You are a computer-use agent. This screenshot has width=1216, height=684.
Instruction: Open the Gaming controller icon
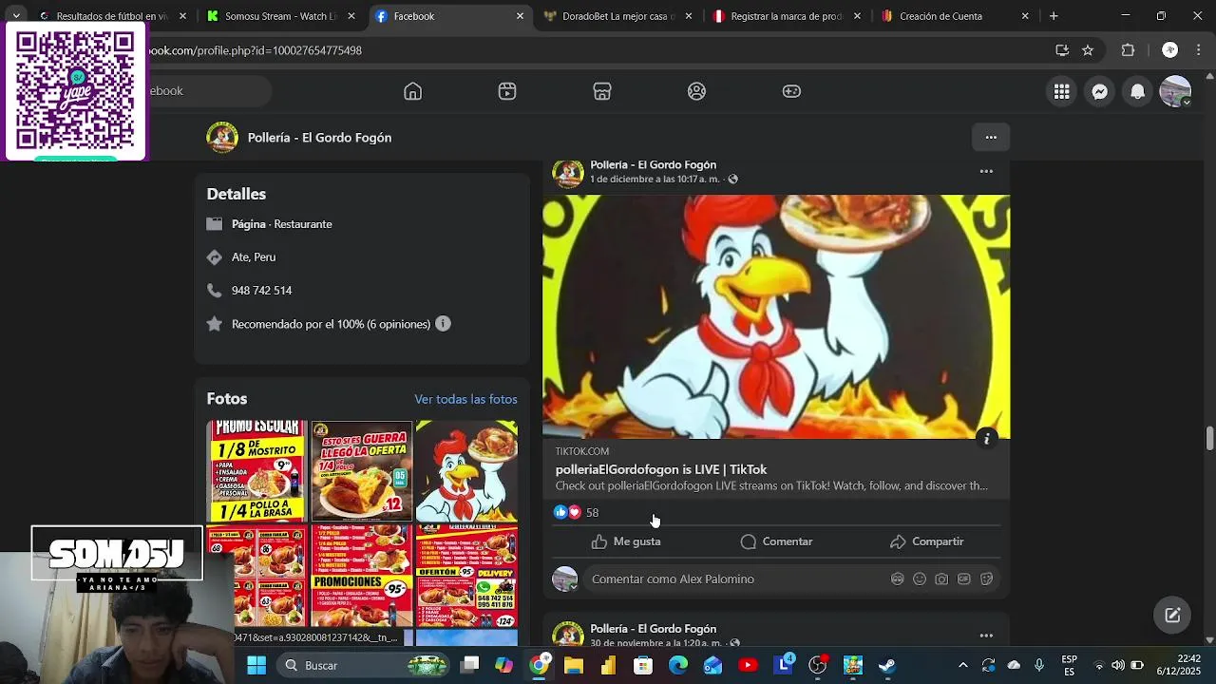791,91
